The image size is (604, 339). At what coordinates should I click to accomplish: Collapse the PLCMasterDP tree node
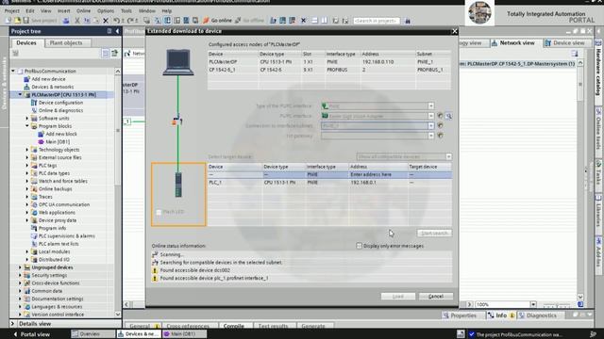20,94
